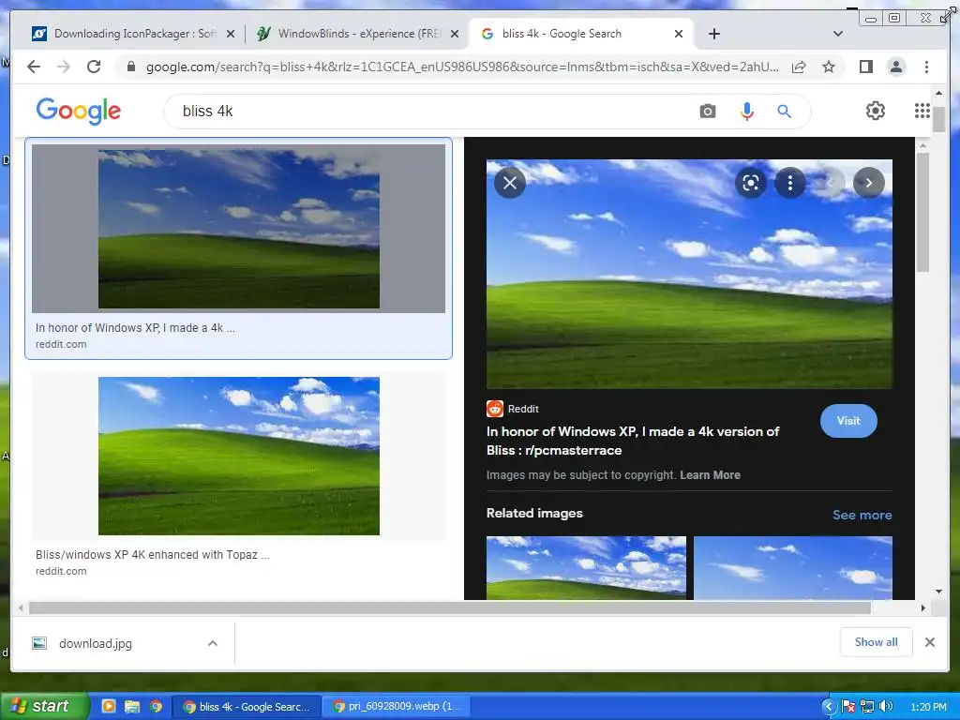
Task: Click the bliss 4k search field
Action: pyautogui.click(x=428, y=112)
